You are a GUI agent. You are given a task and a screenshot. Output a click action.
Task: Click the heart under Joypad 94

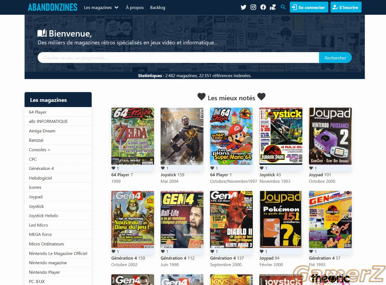262,252
